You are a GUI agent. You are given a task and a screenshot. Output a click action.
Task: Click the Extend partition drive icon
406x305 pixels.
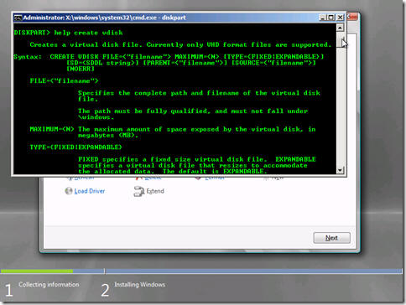[138, 191]
